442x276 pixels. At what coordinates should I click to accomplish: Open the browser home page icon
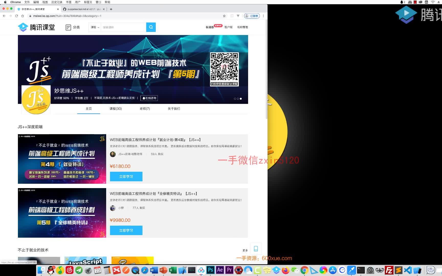23,16
